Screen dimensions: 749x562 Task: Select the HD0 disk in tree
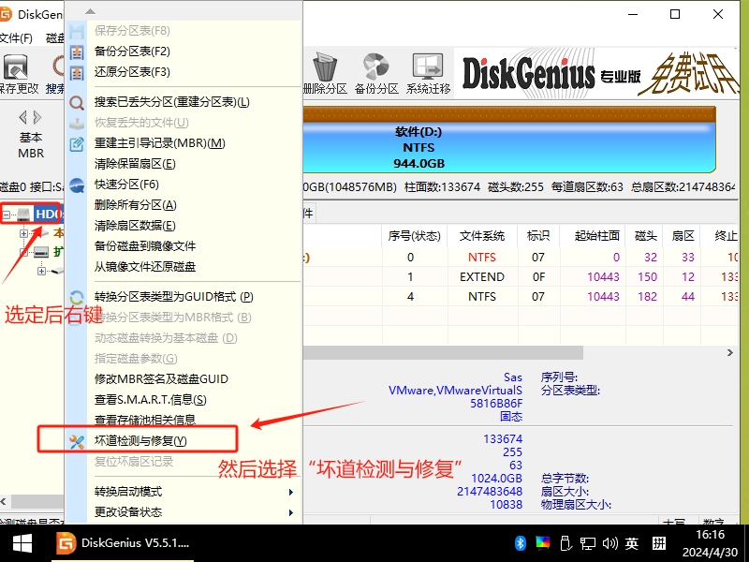(x=48, y=214)
